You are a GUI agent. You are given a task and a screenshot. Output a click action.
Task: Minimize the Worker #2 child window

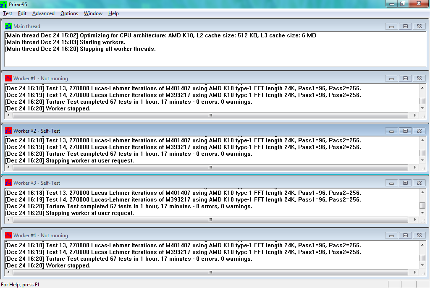tap(391, 131)
